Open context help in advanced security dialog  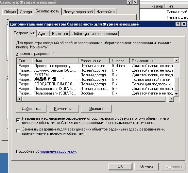point(178,24)
